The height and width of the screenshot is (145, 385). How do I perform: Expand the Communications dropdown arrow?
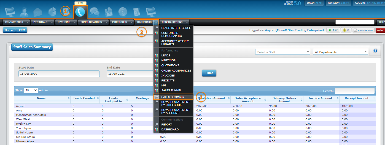pyautogui.click(x=106, y=22)
